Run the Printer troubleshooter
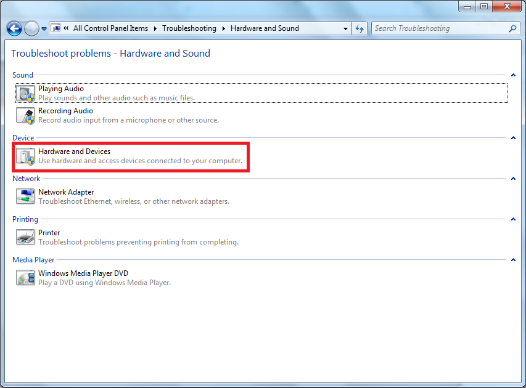Screen dimensions: 526x388 click(x=261, y=237)
